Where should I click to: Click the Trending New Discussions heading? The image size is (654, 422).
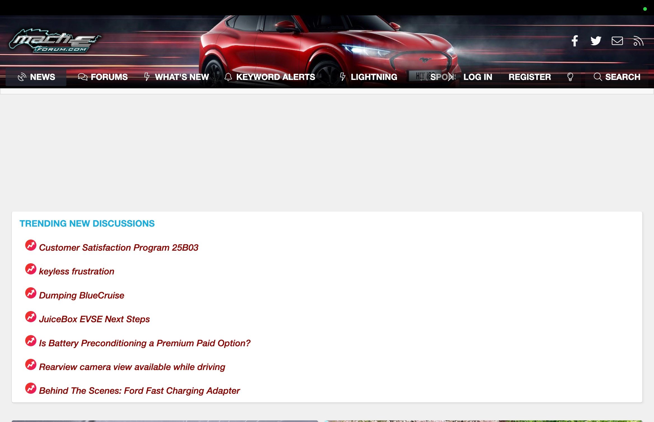87,223
